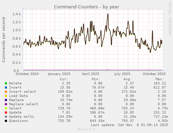The width and height of the screenshot is (173, 133).
Task: Click the Questions max value 4.92k
Action: coord(163,121)
